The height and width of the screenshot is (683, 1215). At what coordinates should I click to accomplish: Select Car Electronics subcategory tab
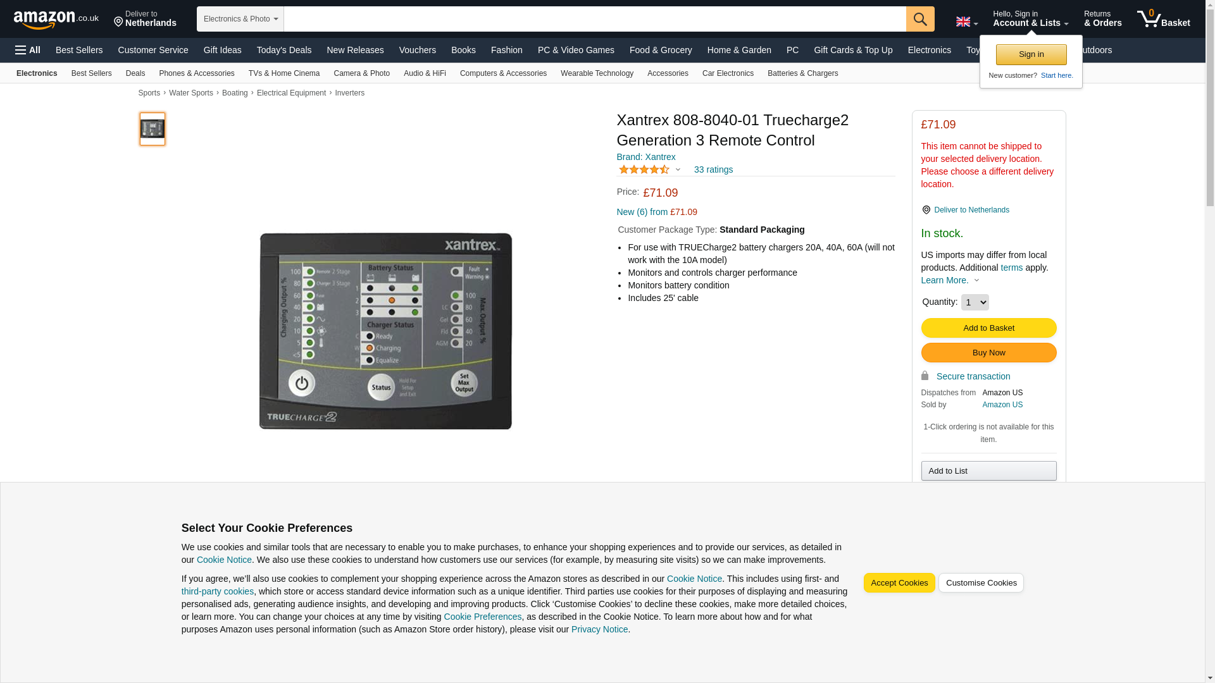tap(728, 73)
